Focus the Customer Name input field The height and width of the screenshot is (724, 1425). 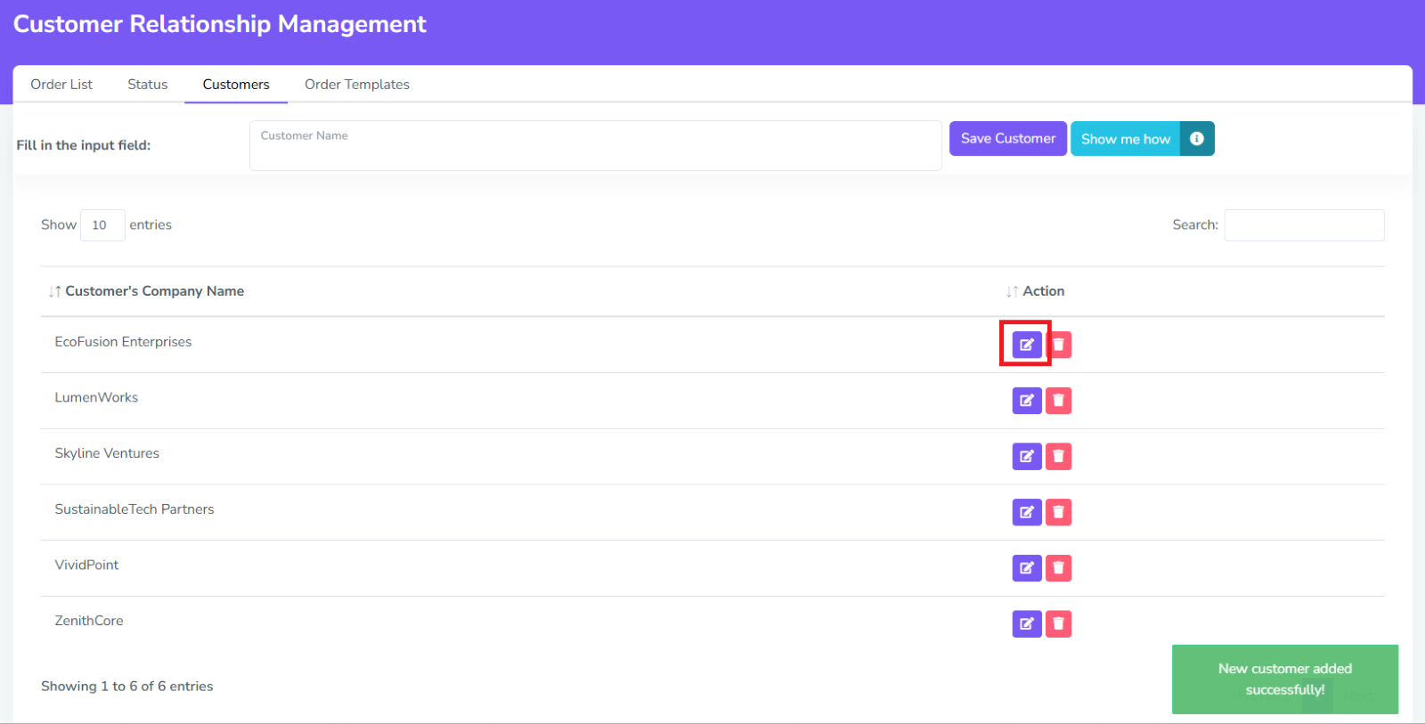(x=595, y=146)
